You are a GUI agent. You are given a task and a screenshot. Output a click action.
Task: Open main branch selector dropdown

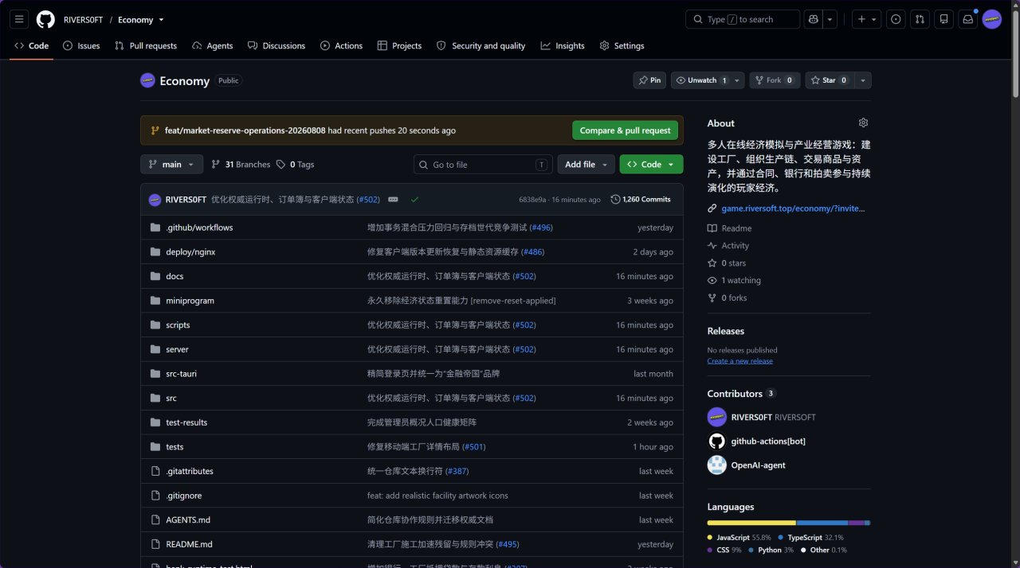[x=171, y=165]
